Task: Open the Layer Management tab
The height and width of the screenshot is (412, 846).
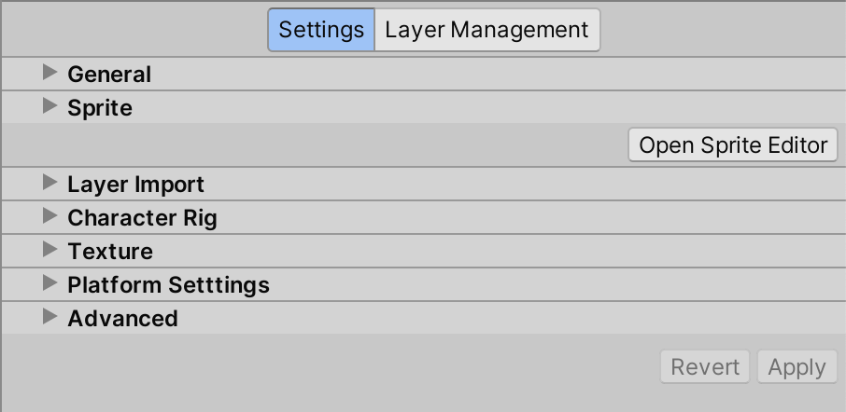Action: (x=486, y=30)
